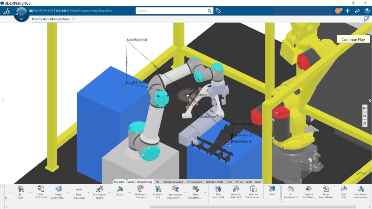
Task: Click Generate Robot Task
Action: 236,192
